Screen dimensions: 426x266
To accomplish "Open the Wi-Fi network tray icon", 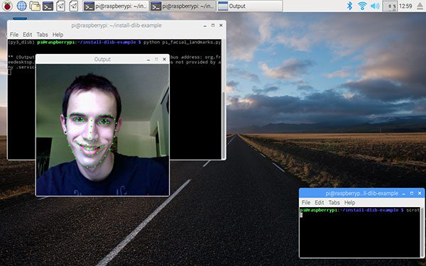I will pos(362,6).
